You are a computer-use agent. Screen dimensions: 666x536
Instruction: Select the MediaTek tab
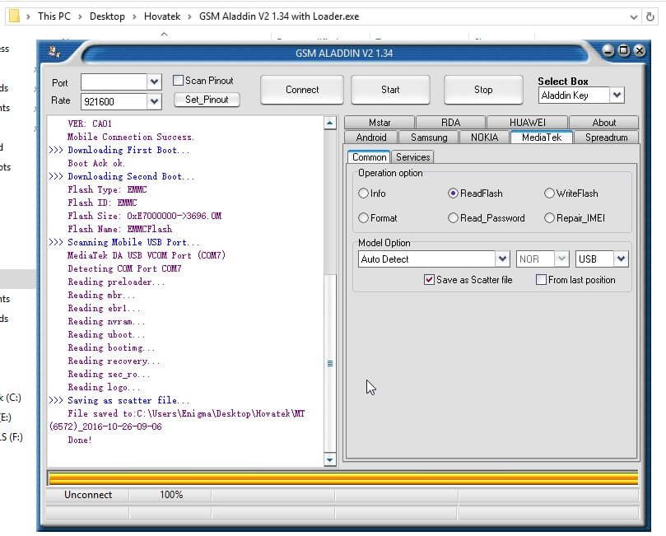coord(542,137)
